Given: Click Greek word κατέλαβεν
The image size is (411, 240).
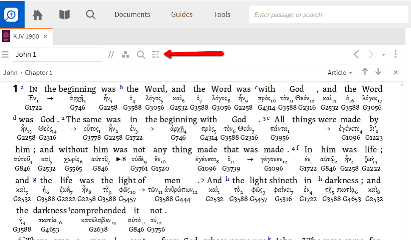Looking at the screenshot, I should 98,221.
